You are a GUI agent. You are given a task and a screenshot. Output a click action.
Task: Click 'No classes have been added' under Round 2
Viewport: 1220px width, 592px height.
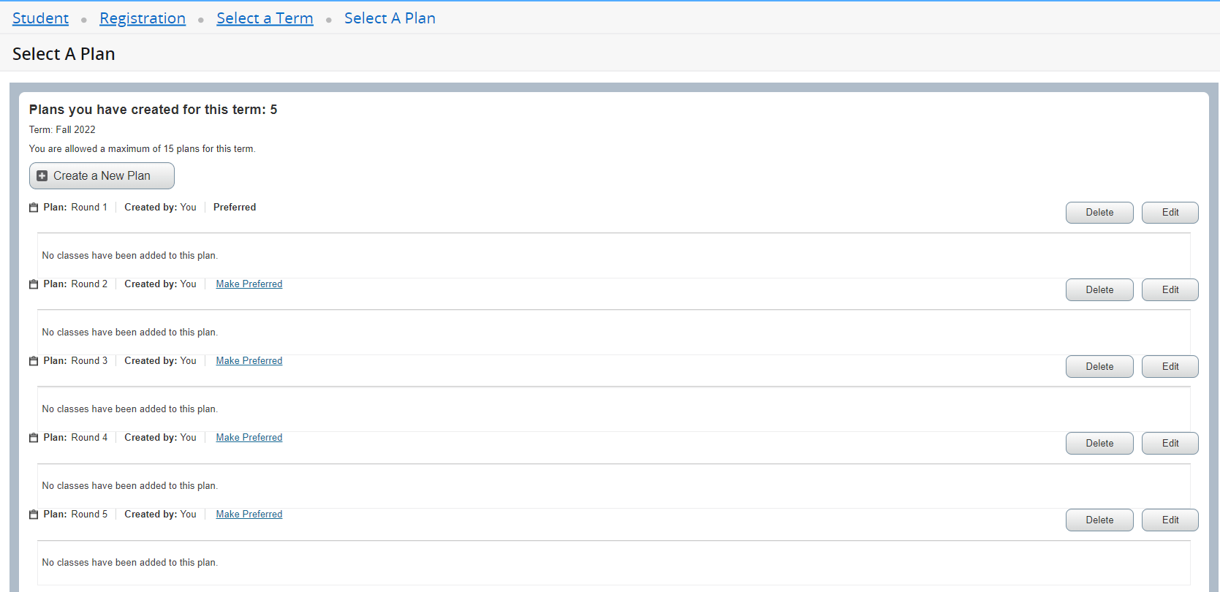130,333
